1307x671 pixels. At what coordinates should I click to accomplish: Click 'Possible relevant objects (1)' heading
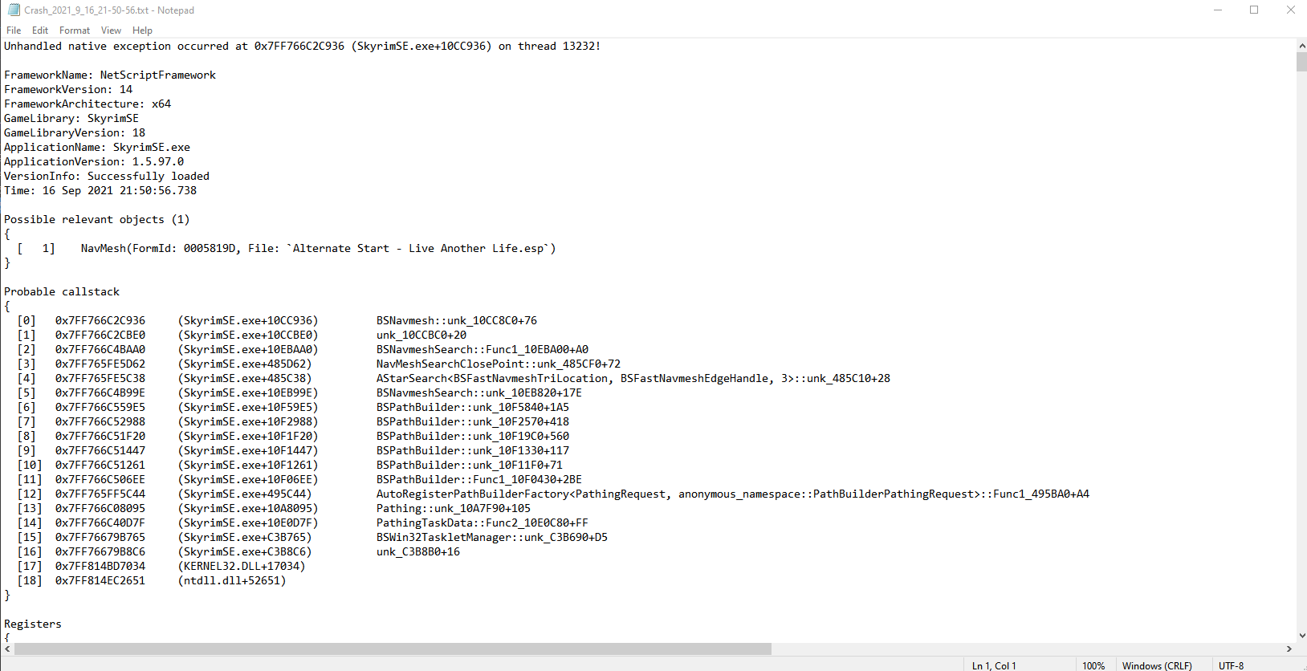point(97,219)
